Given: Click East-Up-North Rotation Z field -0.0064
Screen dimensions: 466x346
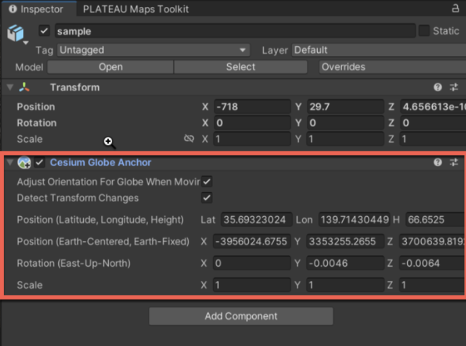Looking at the screenshot, I should tap(432, 263).
